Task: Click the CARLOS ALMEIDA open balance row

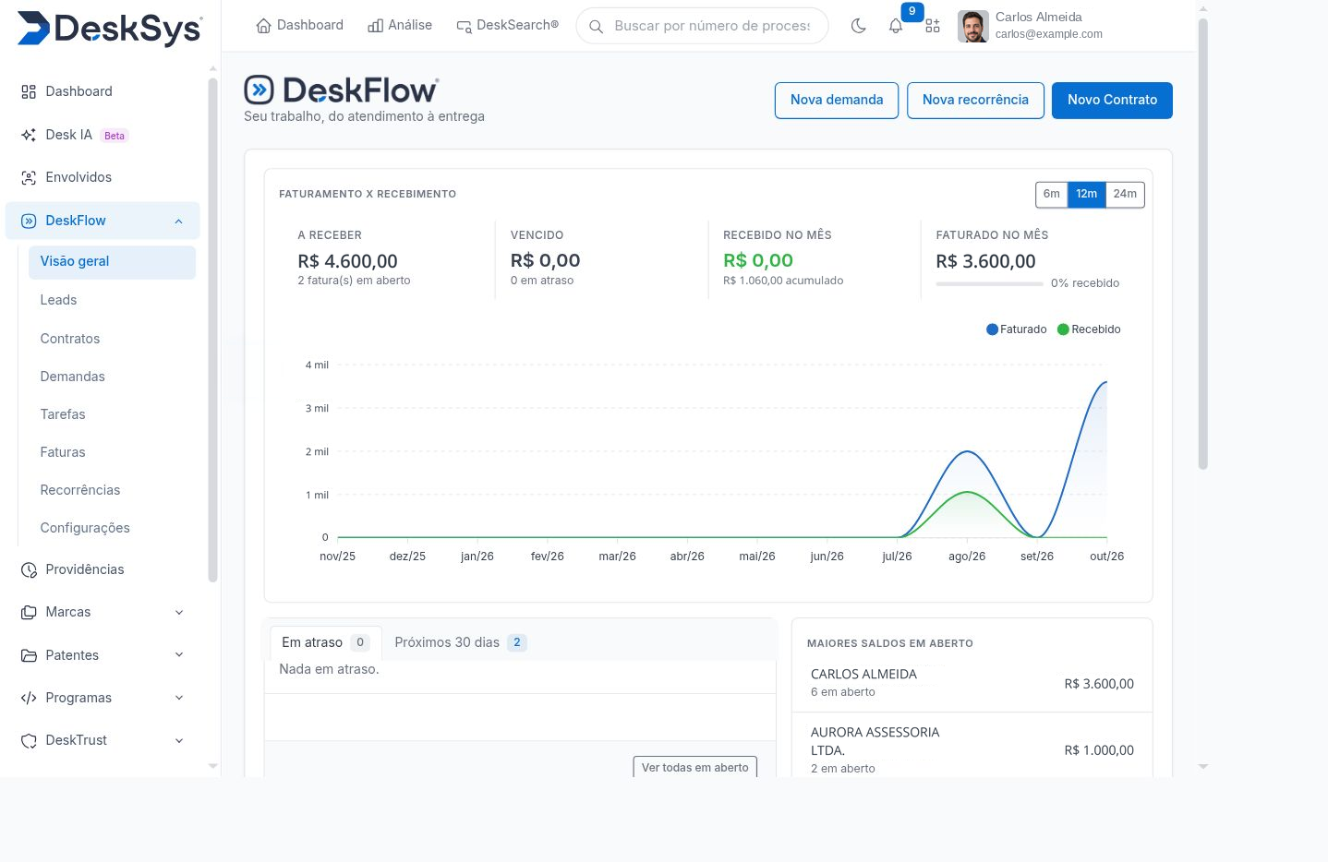Action: pyautogui.click(x=972, y=683)
